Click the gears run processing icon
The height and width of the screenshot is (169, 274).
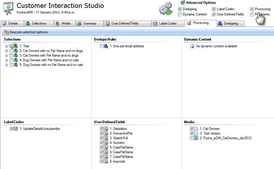click(166, 9)
